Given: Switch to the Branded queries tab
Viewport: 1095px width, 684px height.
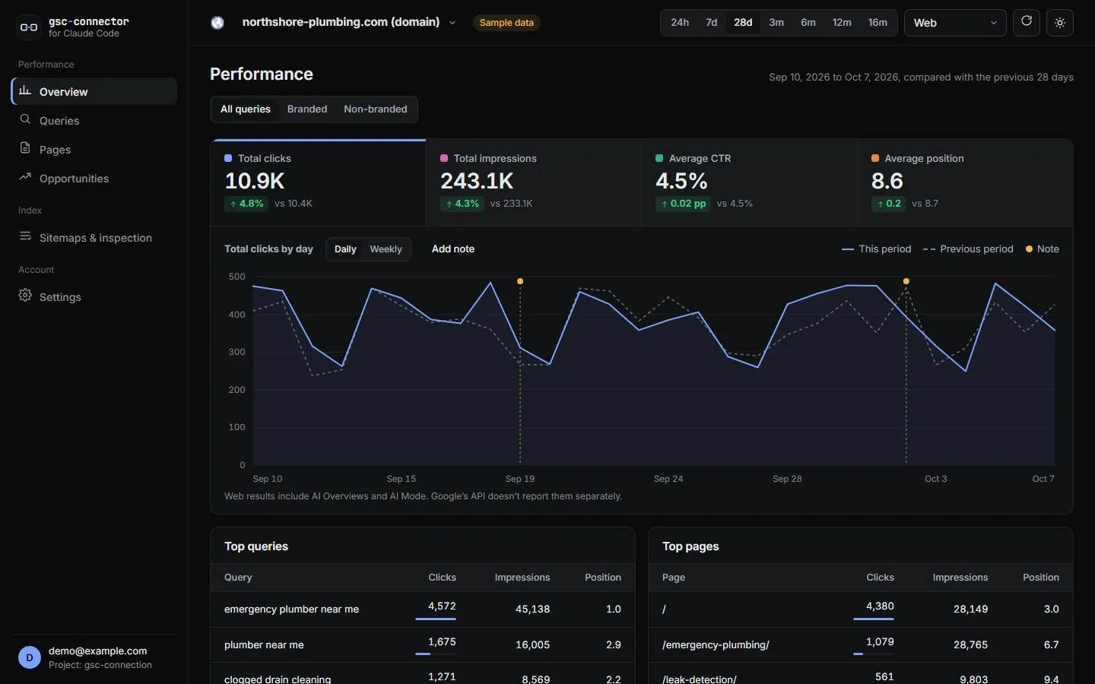Looking at the screenshot, I should click(307, 109).
